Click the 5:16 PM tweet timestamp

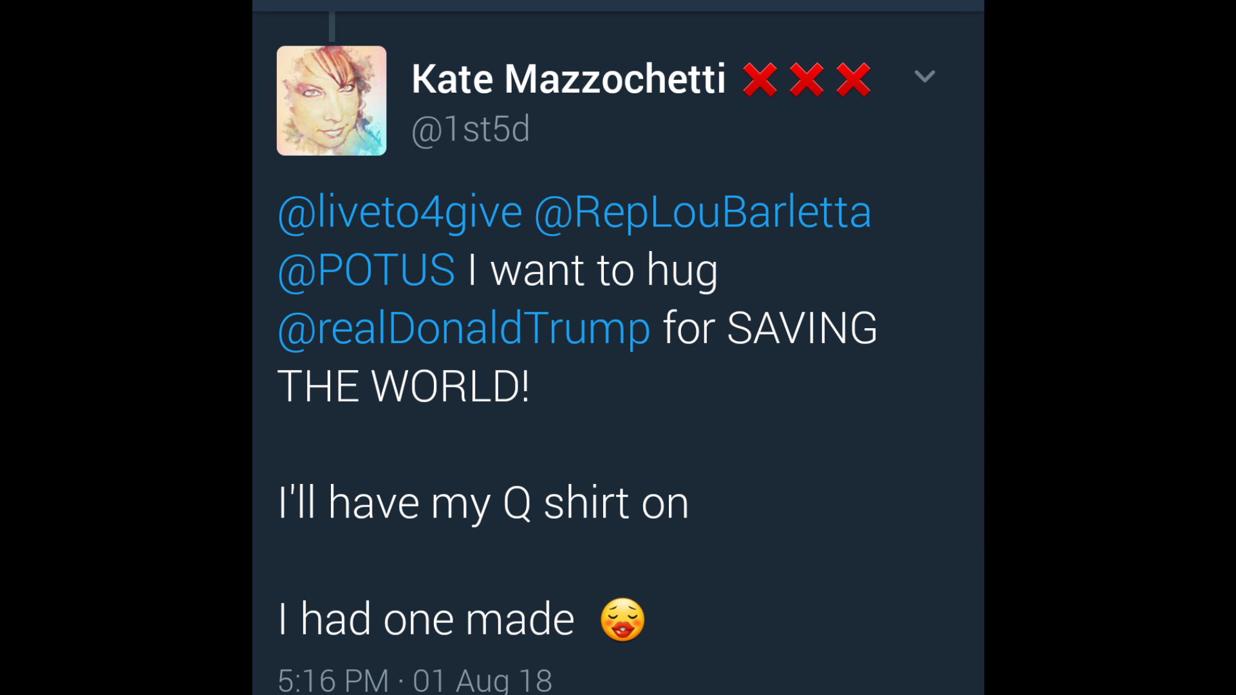(333, 680)
